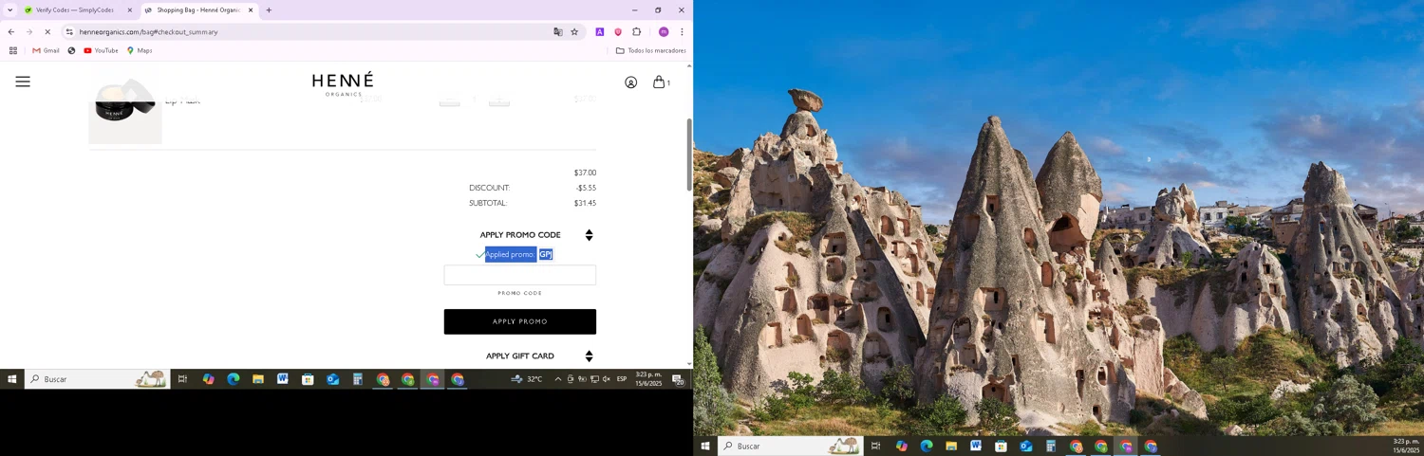This screenshot has width=1424, height=456.
Task: Click the forward navigation arrow
Action: [29, 32]
